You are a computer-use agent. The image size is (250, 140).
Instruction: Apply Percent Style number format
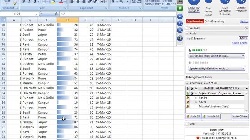121,2
